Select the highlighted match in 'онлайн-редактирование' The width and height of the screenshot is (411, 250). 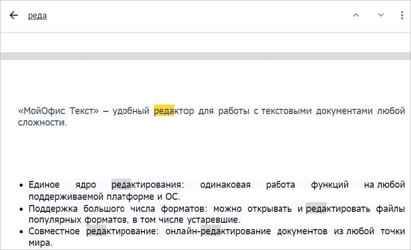click(211, 231)
